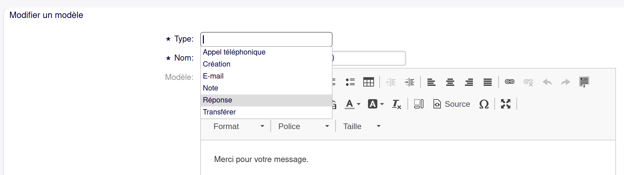
Task: Insert a table in the editor
Action: click(368, 82)
